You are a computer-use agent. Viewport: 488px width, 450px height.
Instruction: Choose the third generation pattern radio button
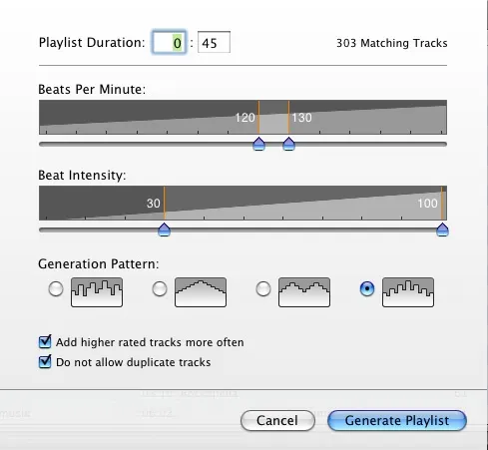click(263, 288)
